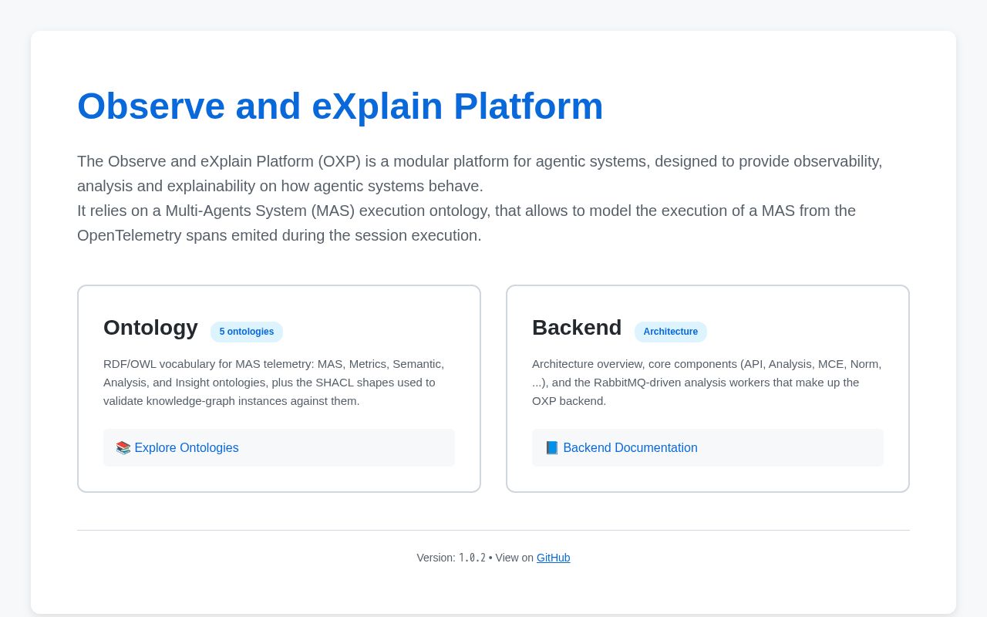Viewport: 987px width, 617px height.
Task: Click the books icon beside Explore Ontologies
Action: 123,447
